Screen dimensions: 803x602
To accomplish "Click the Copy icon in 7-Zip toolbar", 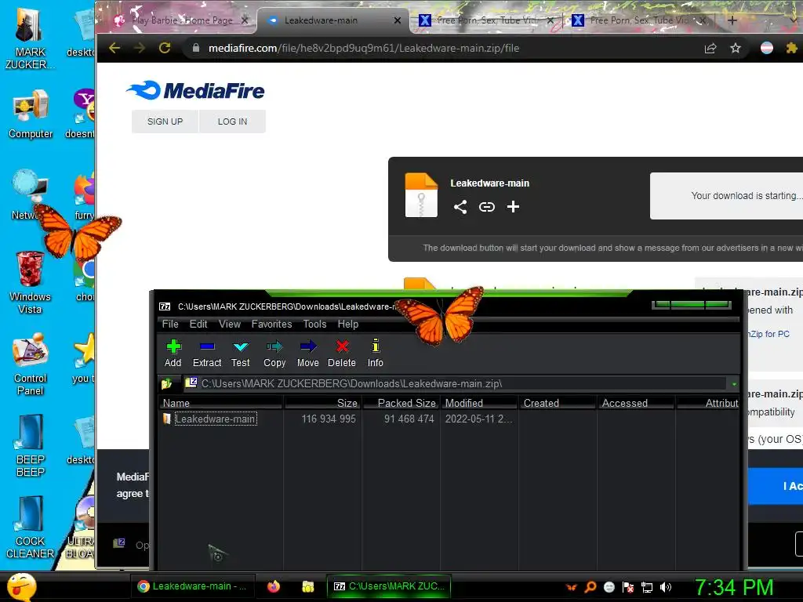I will (x=274, y=354).
